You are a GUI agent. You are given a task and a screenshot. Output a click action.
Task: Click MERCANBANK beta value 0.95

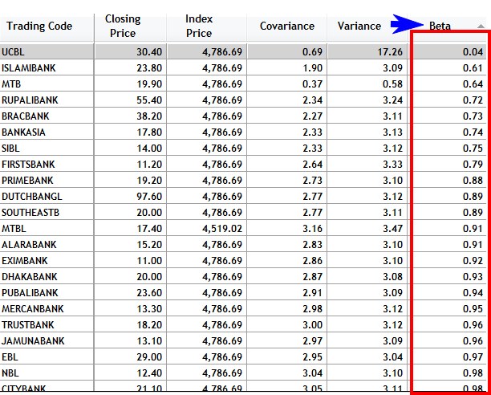click(473, 309)
